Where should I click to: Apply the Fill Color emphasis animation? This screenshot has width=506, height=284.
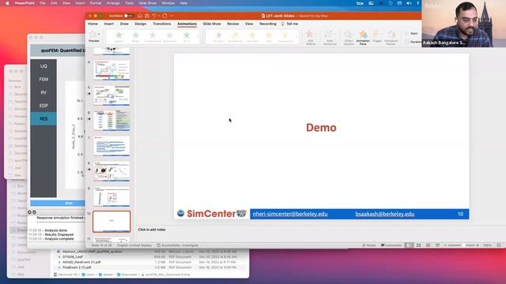[x=218, y=37]
